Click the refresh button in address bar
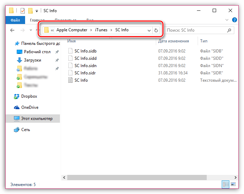Viewport: 244px width, 194px height. pyautogui.click(x=156, y=30)
